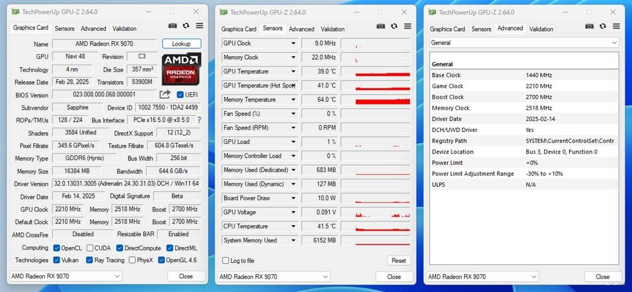
Task: Open GPU selector dropdown in Sensors window
Action: point(273,277)
